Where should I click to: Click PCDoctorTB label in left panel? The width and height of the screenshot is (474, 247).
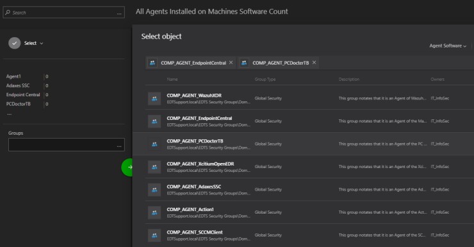point(19,104)
